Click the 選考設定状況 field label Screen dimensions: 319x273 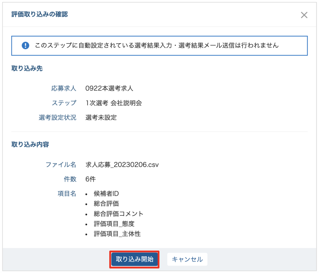(58, 118)
